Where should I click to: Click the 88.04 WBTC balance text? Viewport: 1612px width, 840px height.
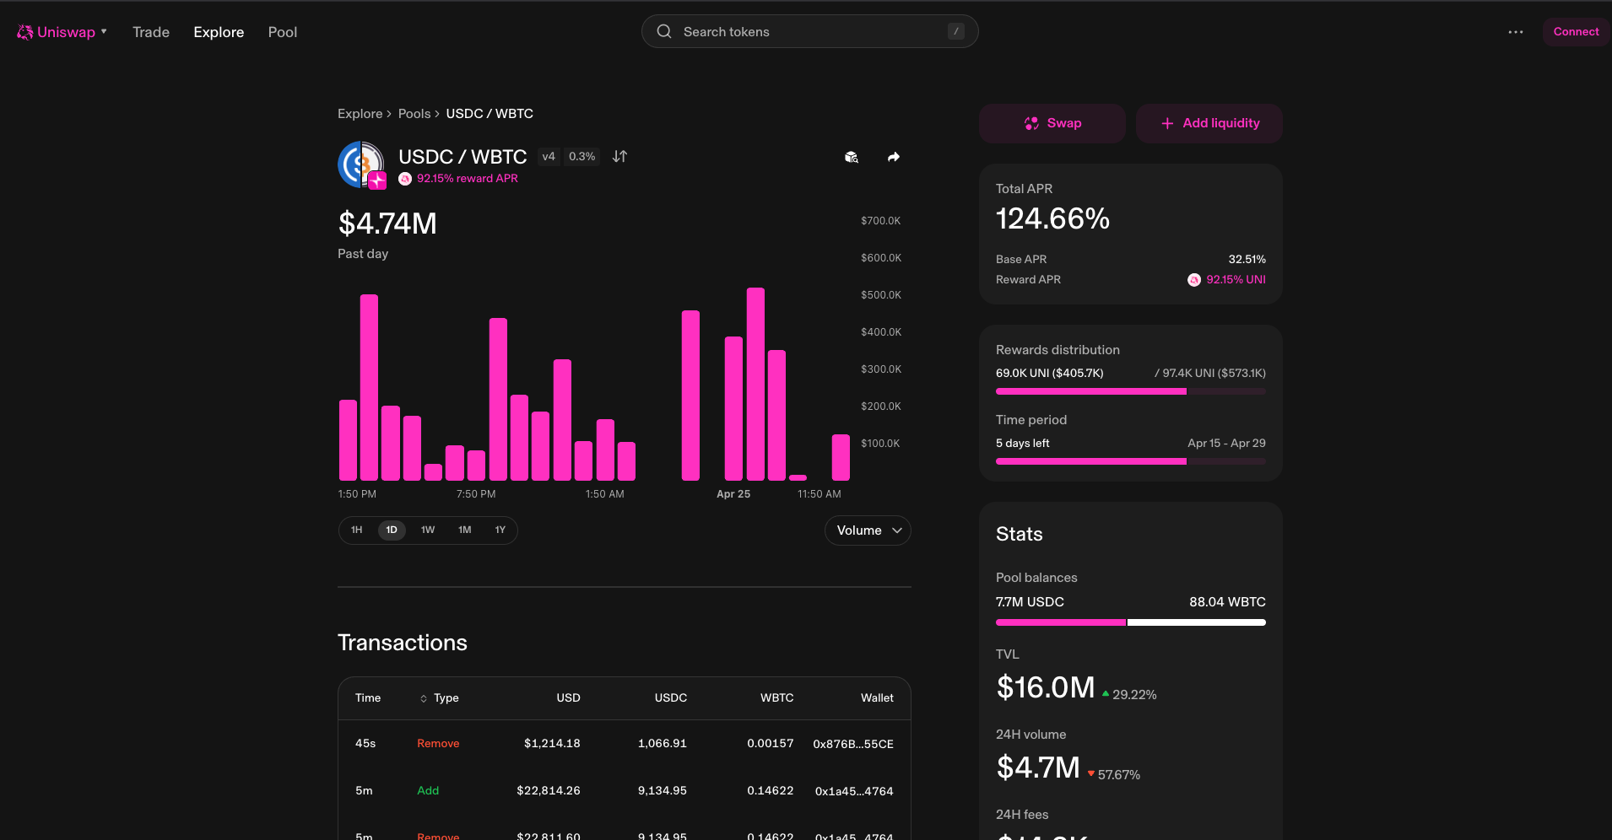click(1227, 601)
